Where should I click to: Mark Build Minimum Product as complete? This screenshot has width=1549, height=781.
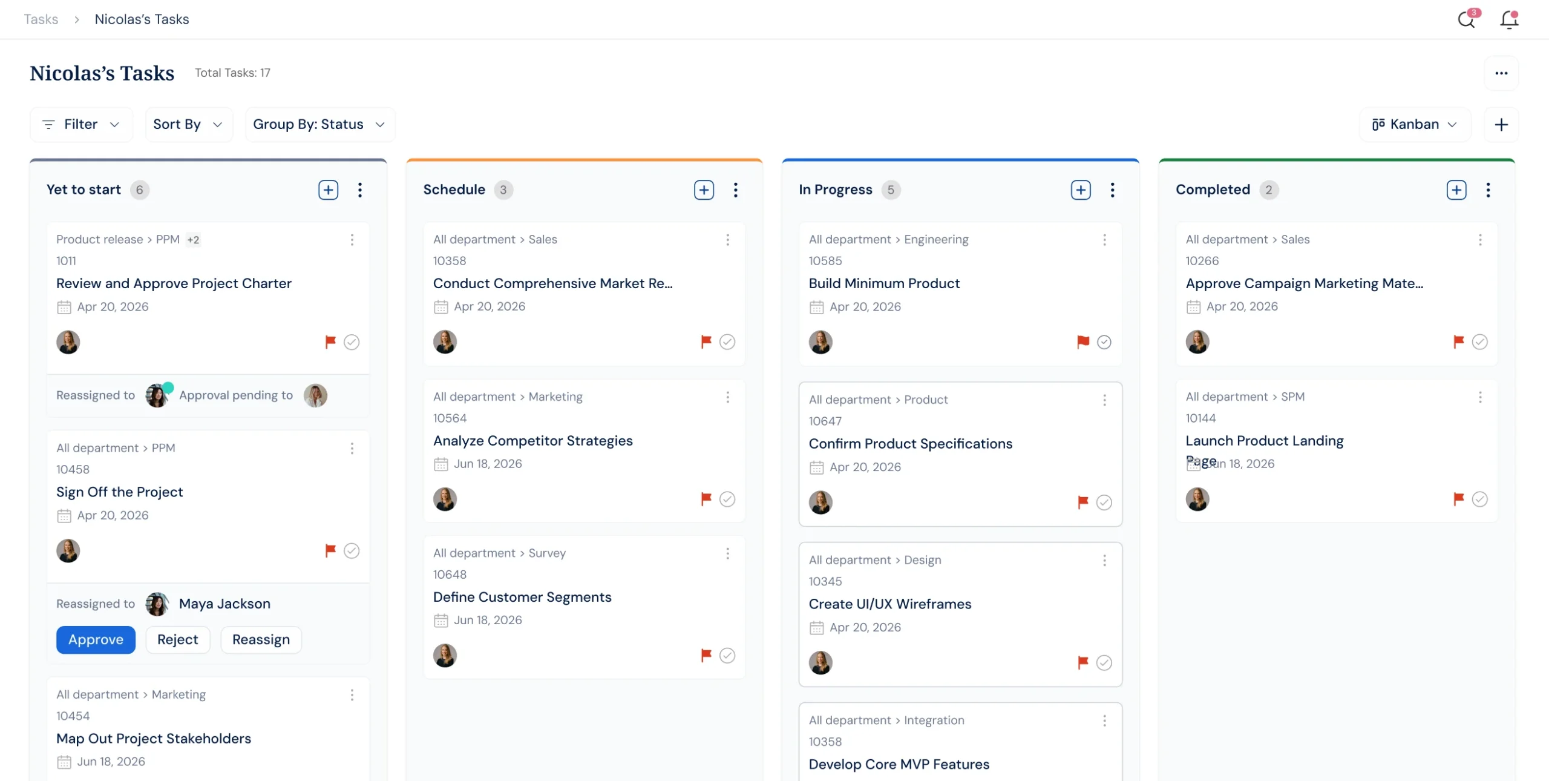click(x=1104, y=342)
